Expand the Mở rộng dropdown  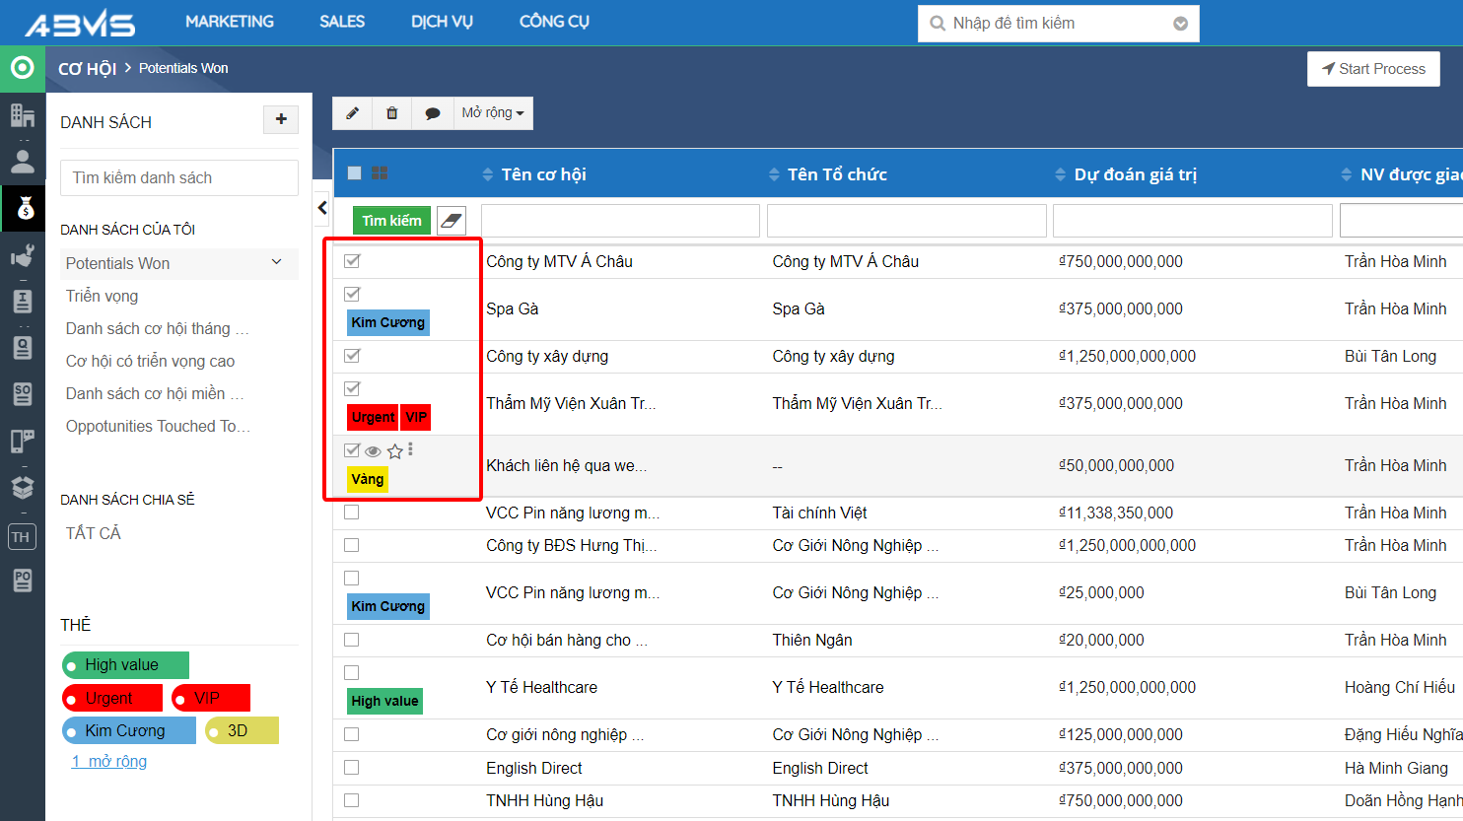pos(493,113)
